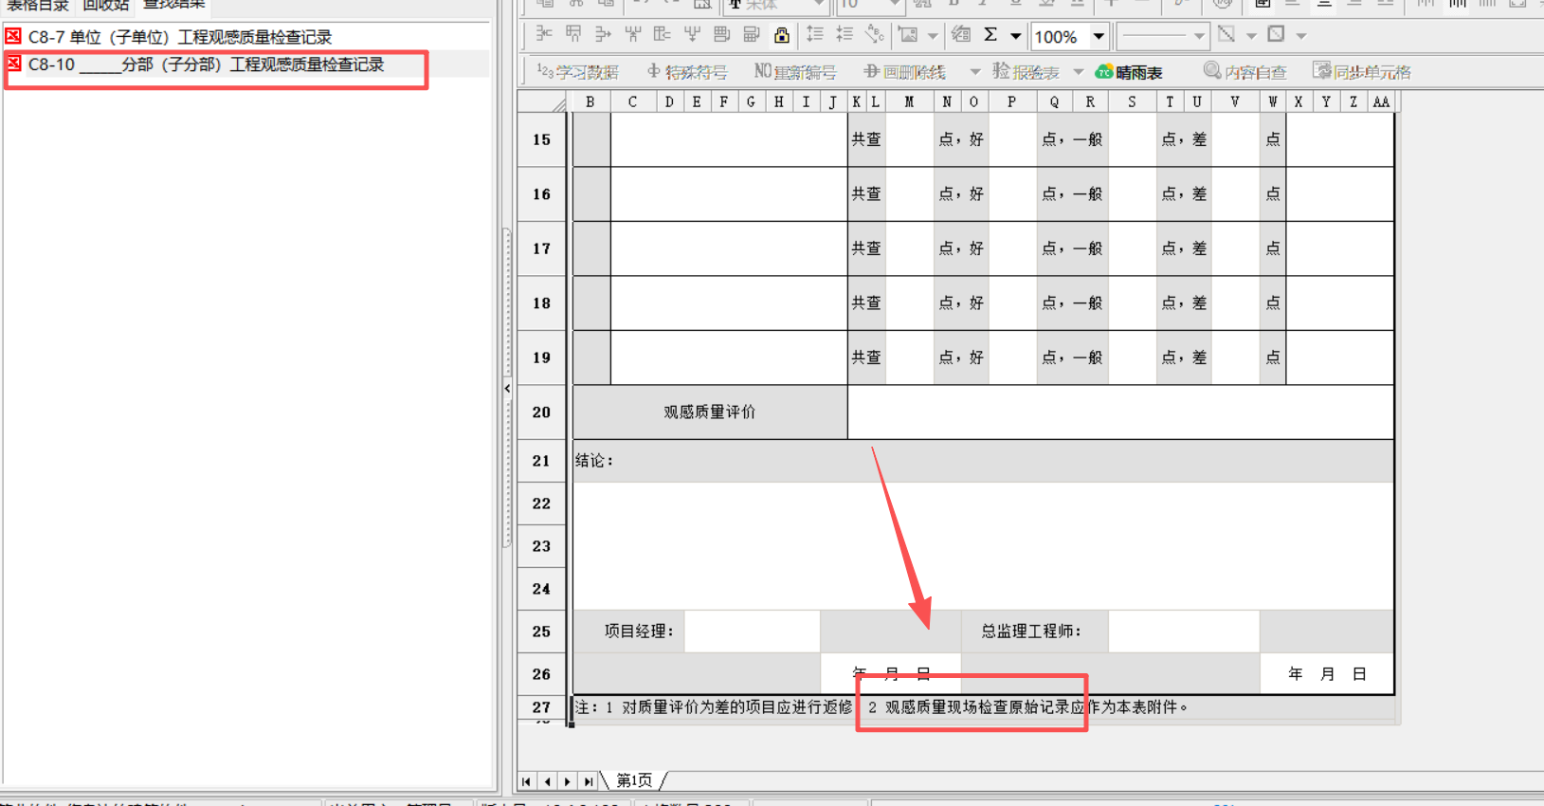The width and height of the screenshot is (1544, 806).
Task: Click the calculator formula icon left of Sigma
Action: point(961,35)
